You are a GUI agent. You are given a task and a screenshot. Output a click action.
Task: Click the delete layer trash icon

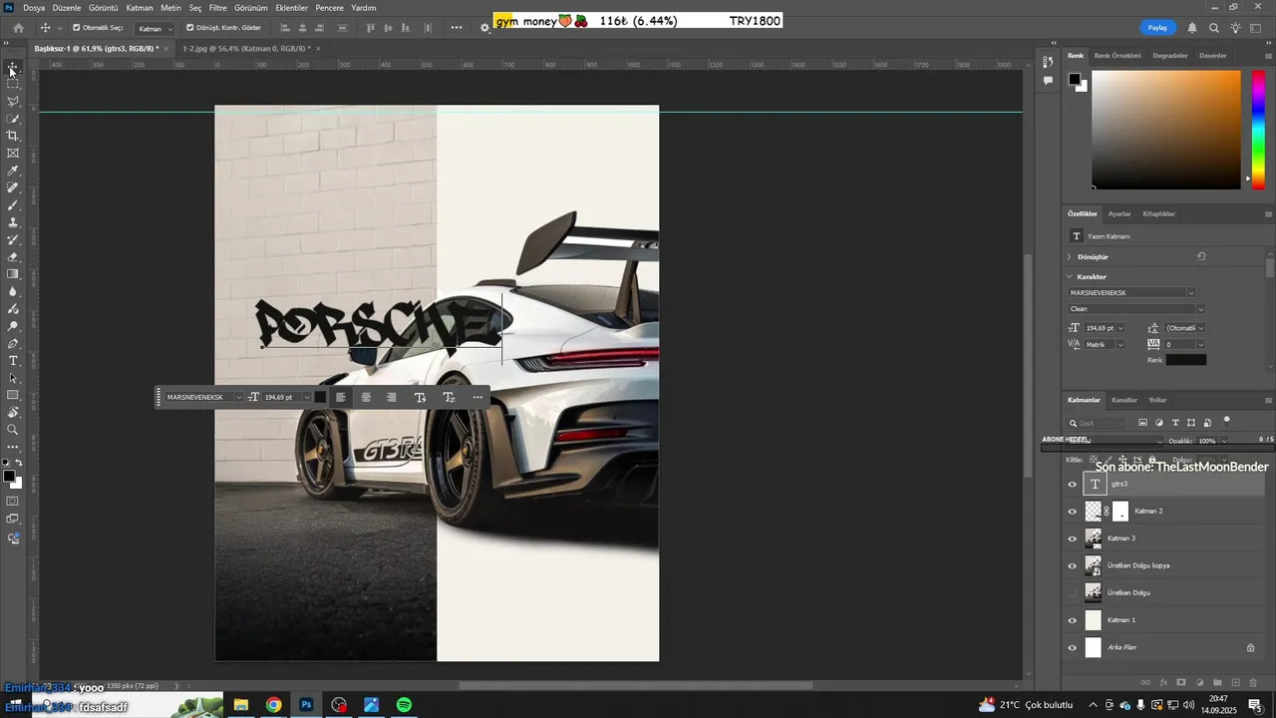pos(1254,683)
